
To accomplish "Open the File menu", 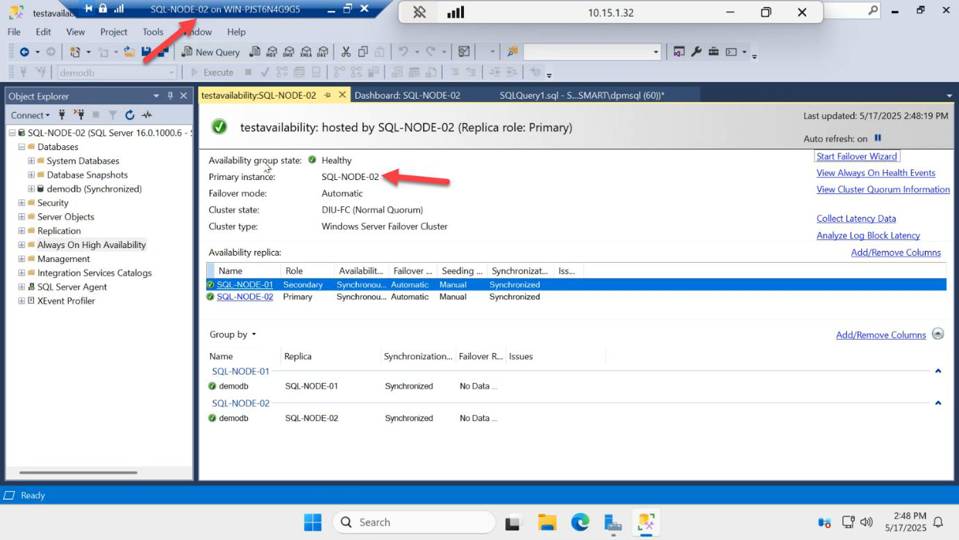I will 14,32.
